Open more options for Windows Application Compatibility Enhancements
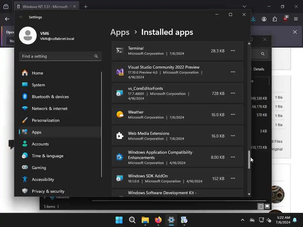Screen dimensions: 303x227 (x=233, y=157)
